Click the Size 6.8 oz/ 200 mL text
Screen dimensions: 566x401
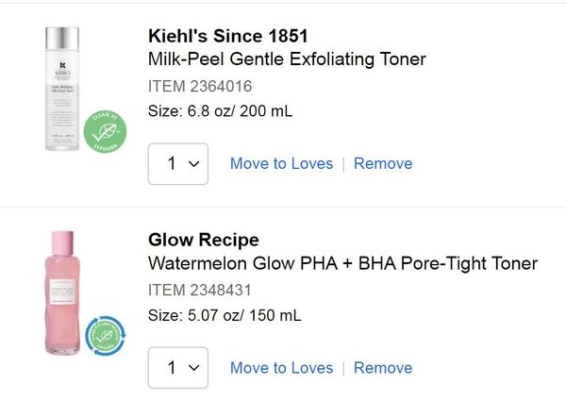[x=221, y=110]
